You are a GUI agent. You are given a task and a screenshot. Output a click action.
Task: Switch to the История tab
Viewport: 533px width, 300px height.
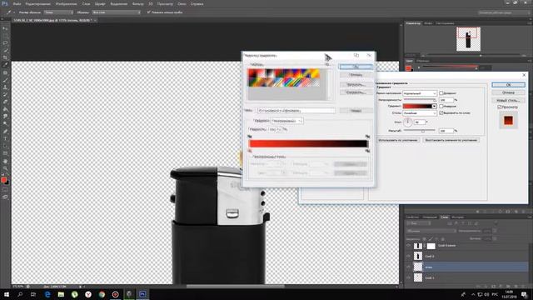point(457,217)
